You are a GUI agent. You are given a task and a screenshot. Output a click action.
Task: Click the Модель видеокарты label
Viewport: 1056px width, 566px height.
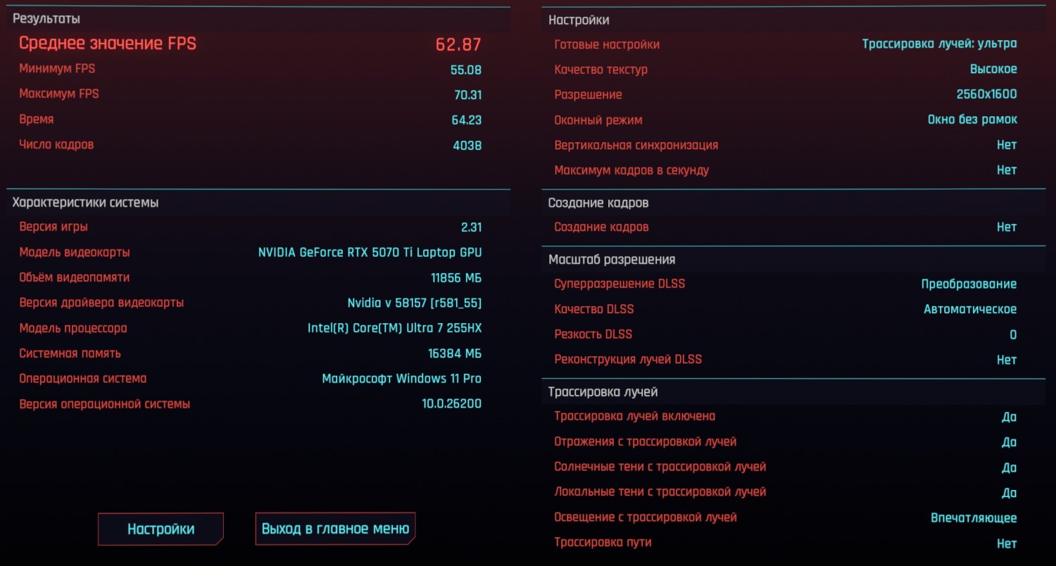(x=75, y=253)
